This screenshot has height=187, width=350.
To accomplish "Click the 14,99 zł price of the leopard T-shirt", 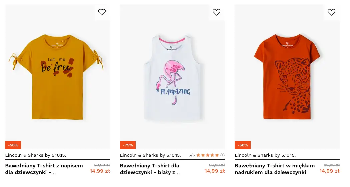I will pyautogui.click(x=329, y=171).
